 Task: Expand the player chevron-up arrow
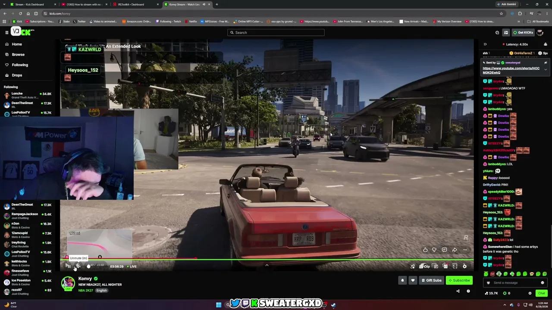point(267,265)
